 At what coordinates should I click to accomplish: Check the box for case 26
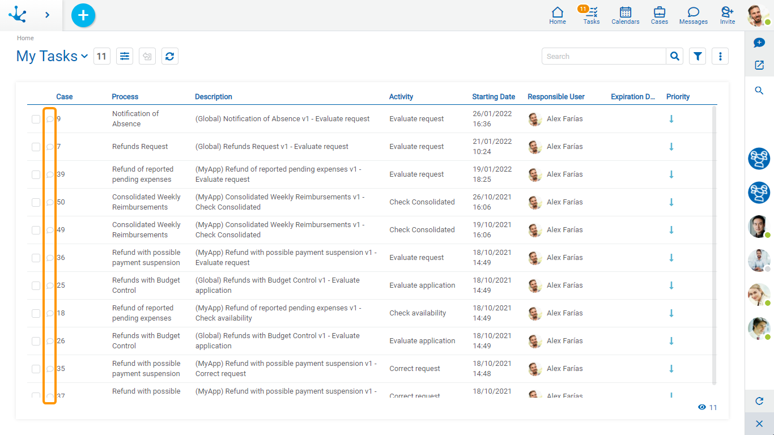(x=36, y=341)
